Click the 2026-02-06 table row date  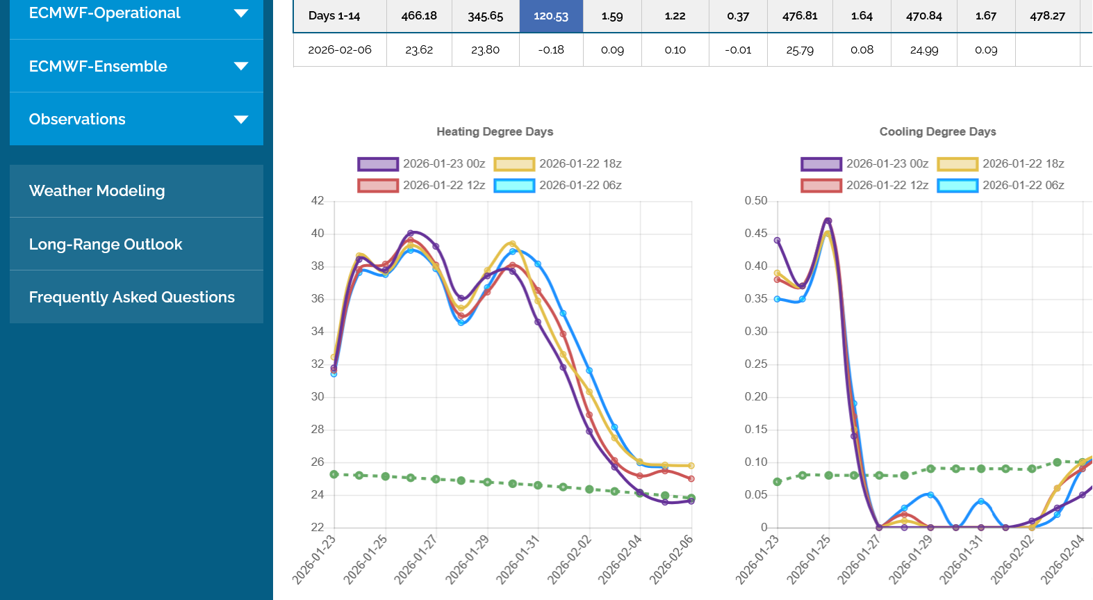340,50
